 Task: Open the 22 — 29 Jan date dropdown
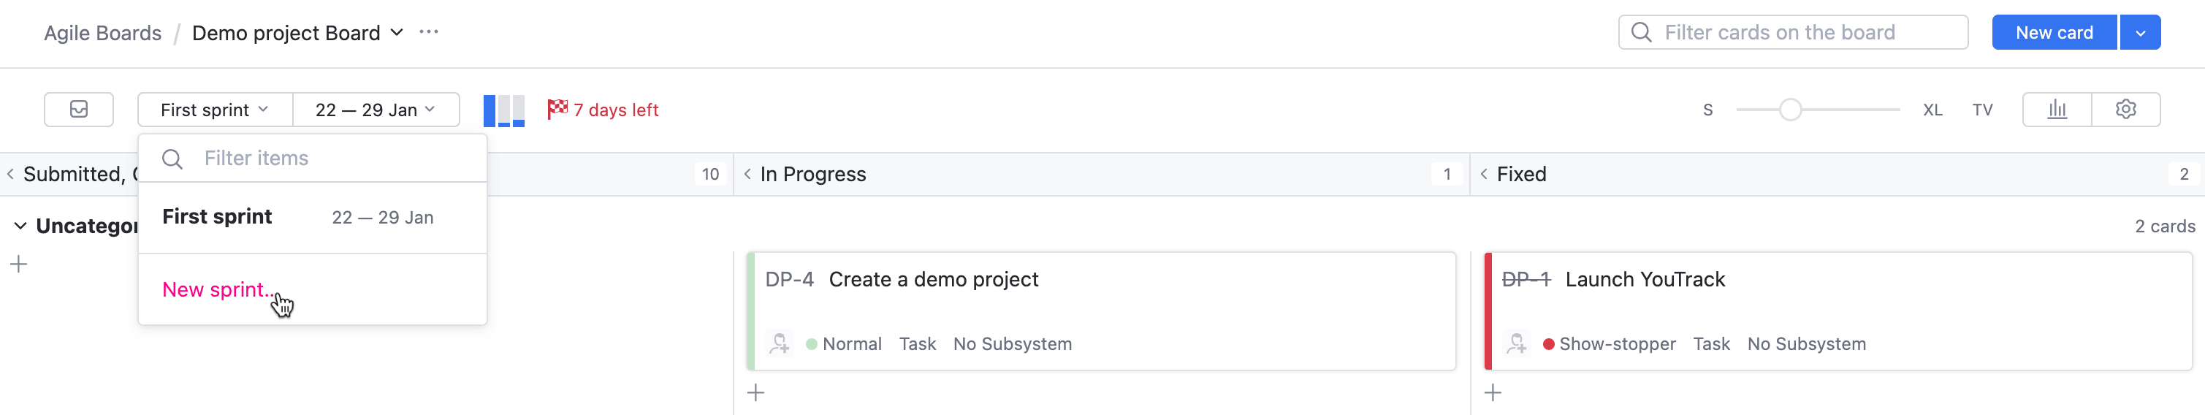(375, 110)
